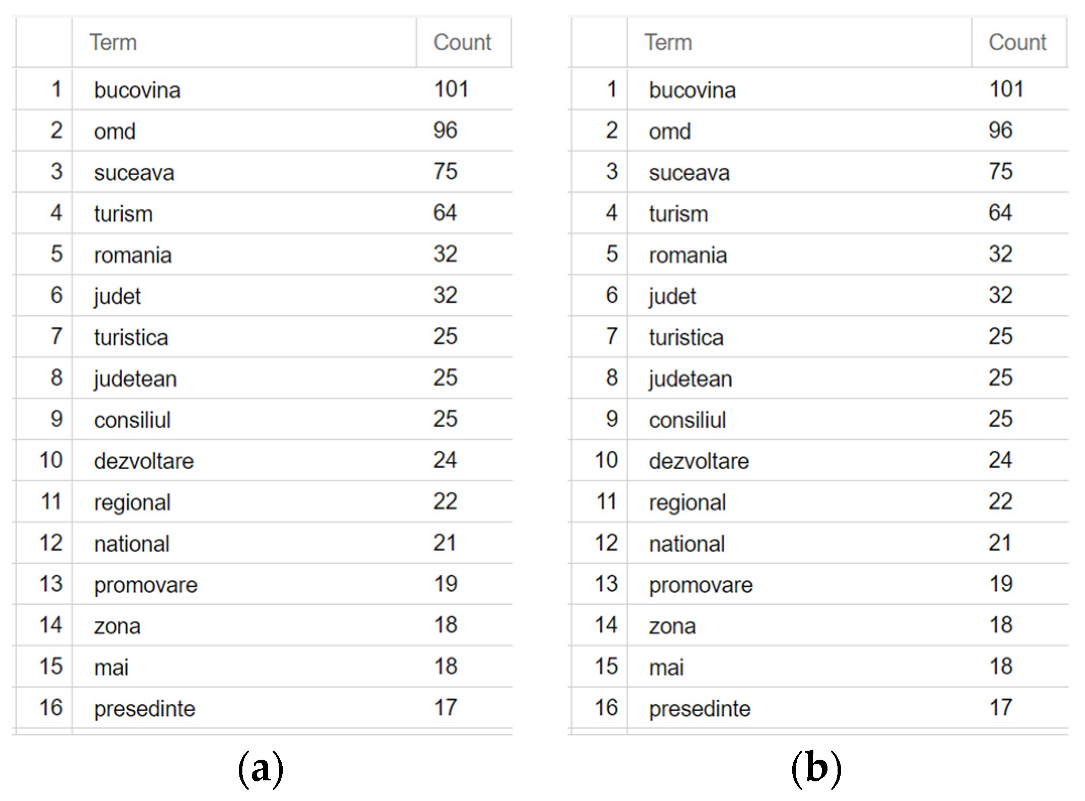Sort by the Count header in table (a)
Screen dimensions: 1085x801
tap(462, 42)
